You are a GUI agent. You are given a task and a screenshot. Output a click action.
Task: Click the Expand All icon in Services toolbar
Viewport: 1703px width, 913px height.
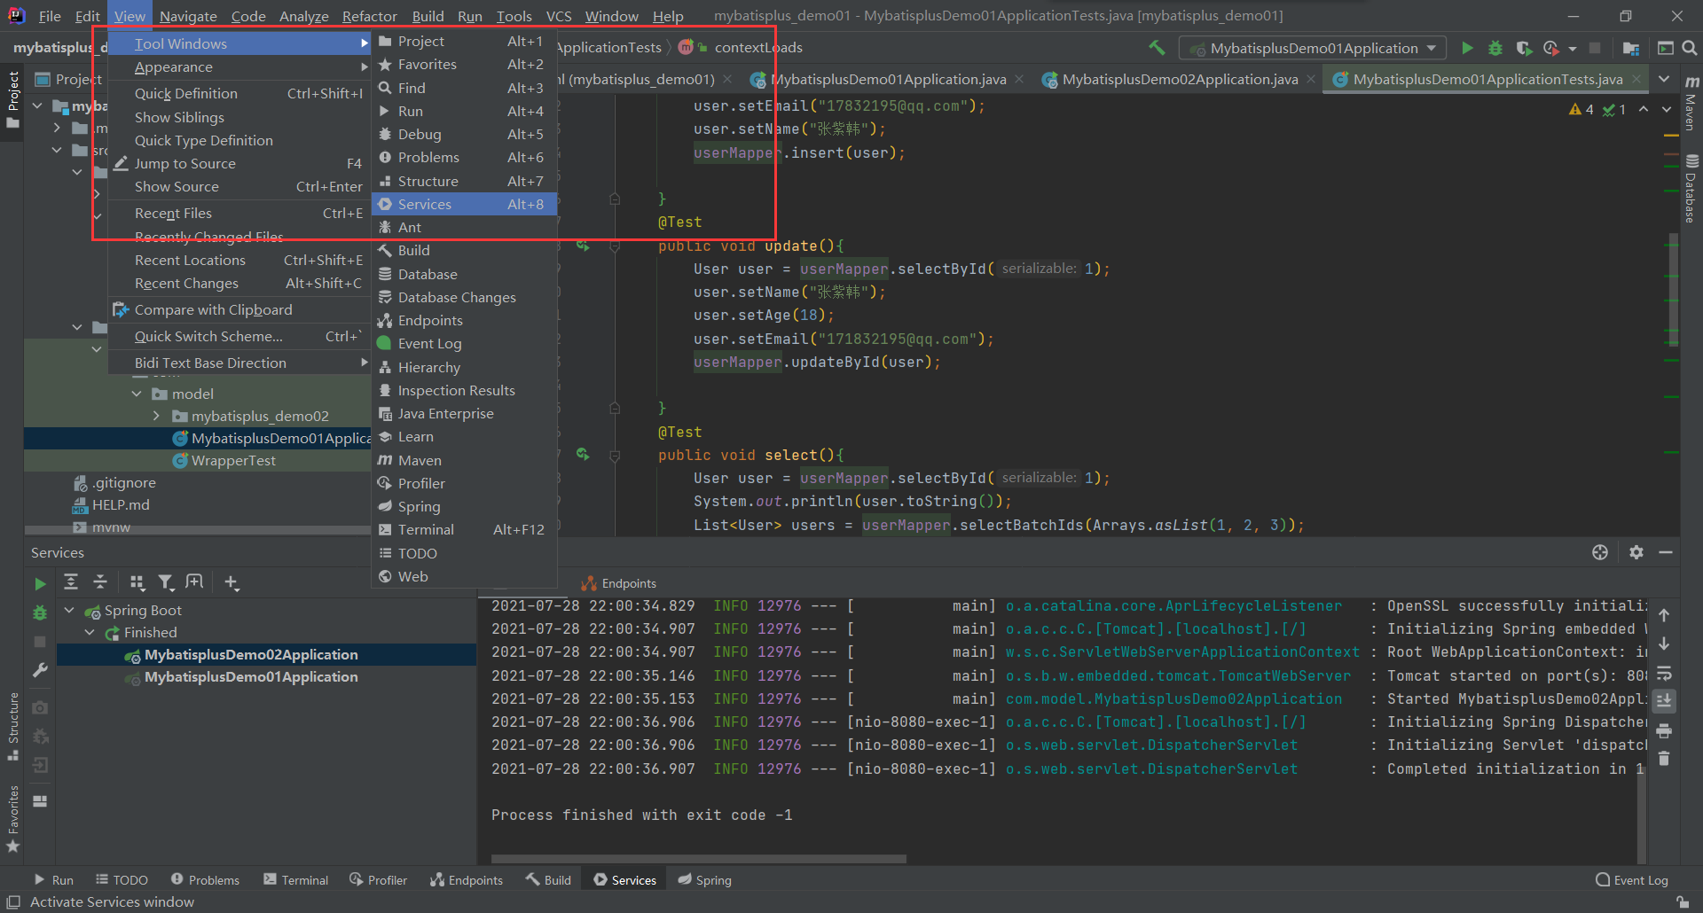(x=71, y=582)
